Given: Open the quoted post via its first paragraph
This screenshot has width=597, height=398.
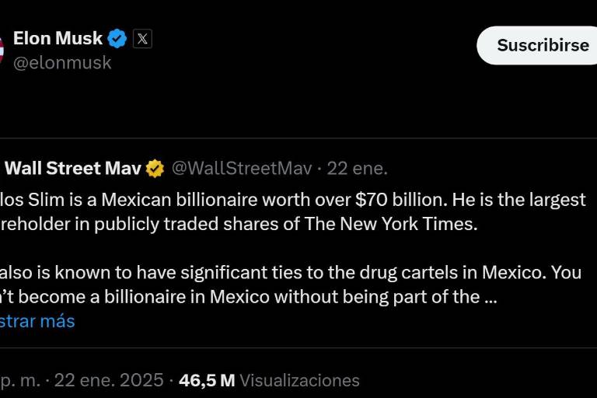Looking at the screenshot, I should tap(292, 200).
